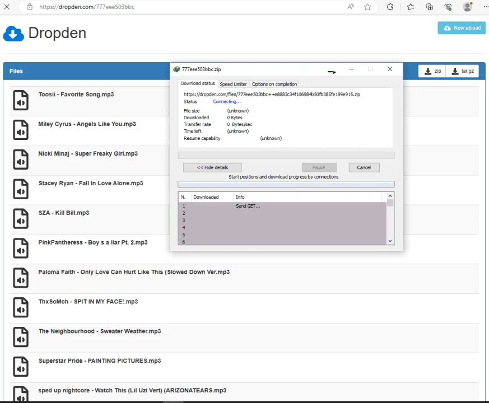Open Superstar Pride - PAINTING PICTURES.mp3
This screenshot has width=489, height=403.
point(100,361)
